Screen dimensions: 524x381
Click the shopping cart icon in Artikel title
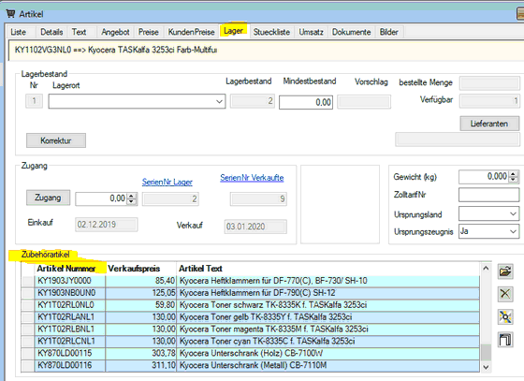[x=10, y=14]
